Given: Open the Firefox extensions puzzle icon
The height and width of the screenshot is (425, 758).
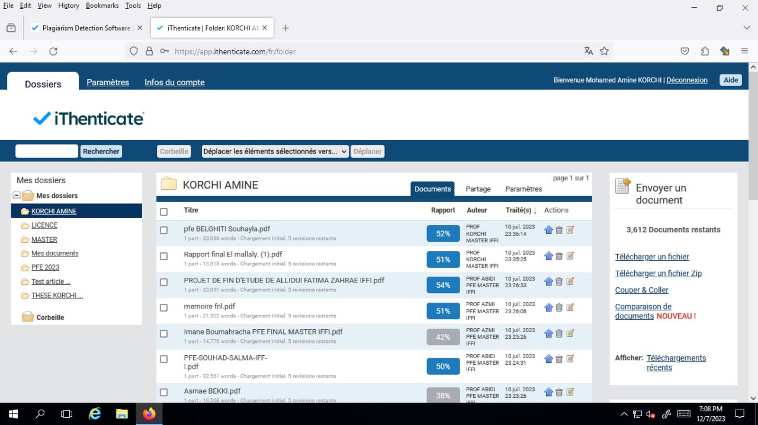Looking at the screenshot, I should 705,51.
